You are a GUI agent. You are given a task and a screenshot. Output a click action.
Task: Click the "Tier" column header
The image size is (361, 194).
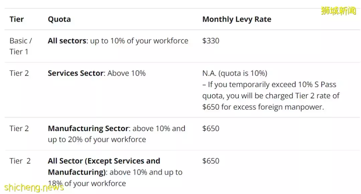[17, 19]
